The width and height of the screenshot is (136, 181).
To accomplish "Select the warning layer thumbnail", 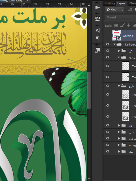I will tap(116, 35).
